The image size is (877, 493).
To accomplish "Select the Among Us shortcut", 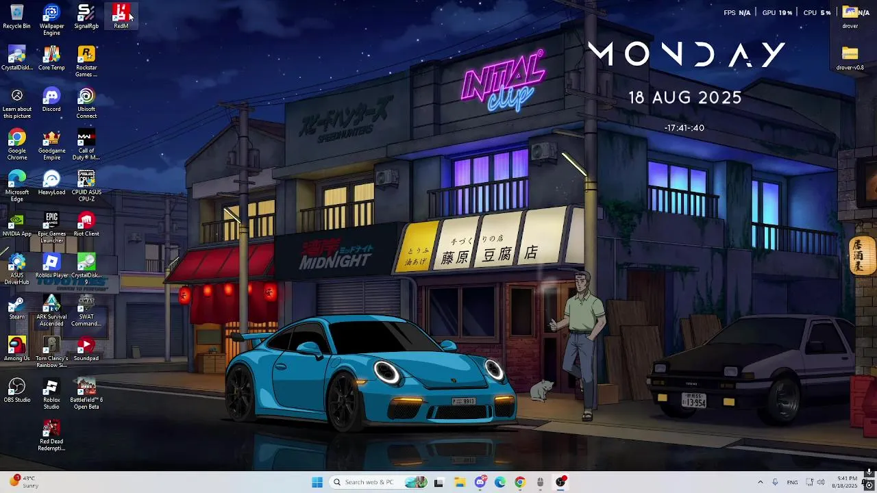I will [16, 349].
